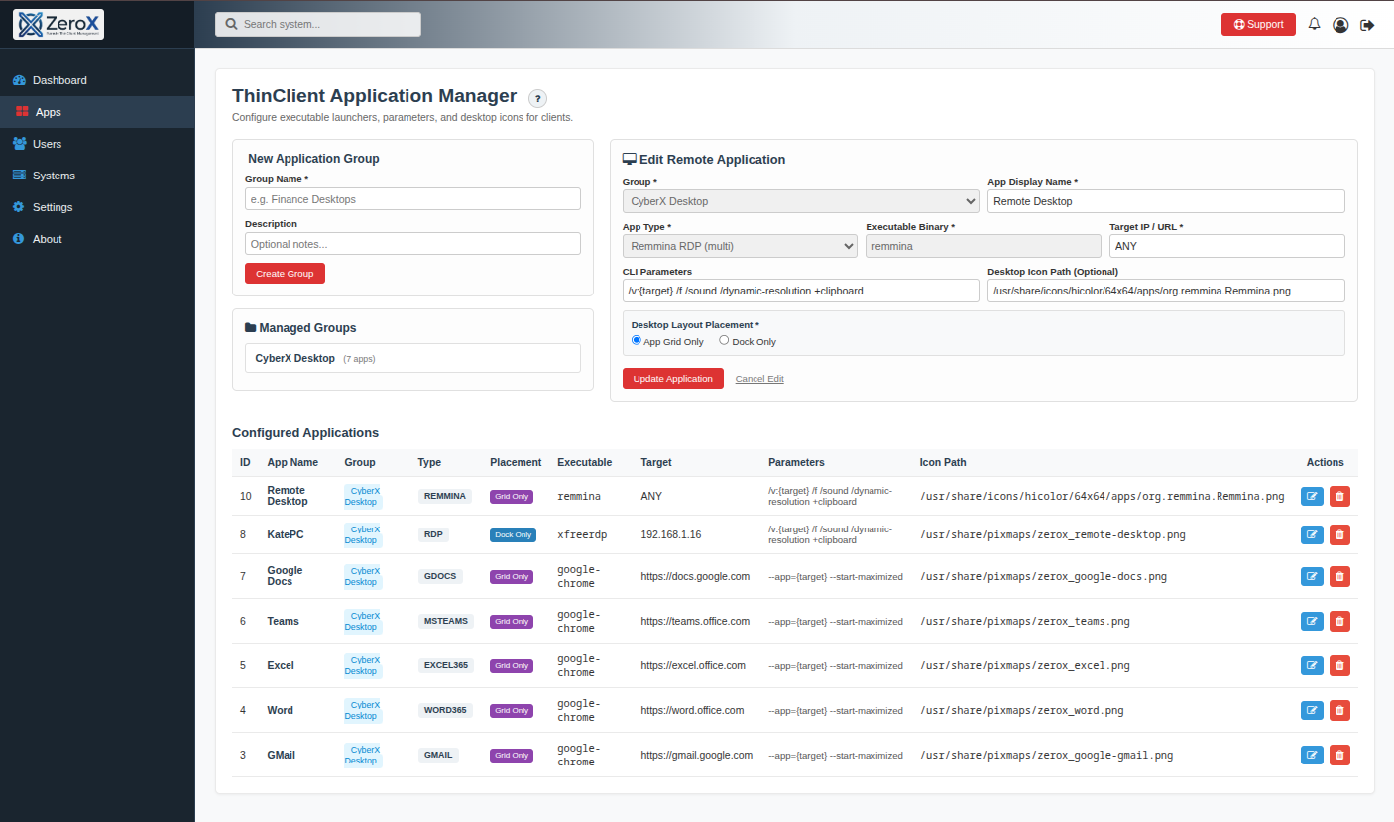The width and height of the screenshot is (1394, 822).
Task: Open Users in sidebar
Action: click(x=97, y=144)
